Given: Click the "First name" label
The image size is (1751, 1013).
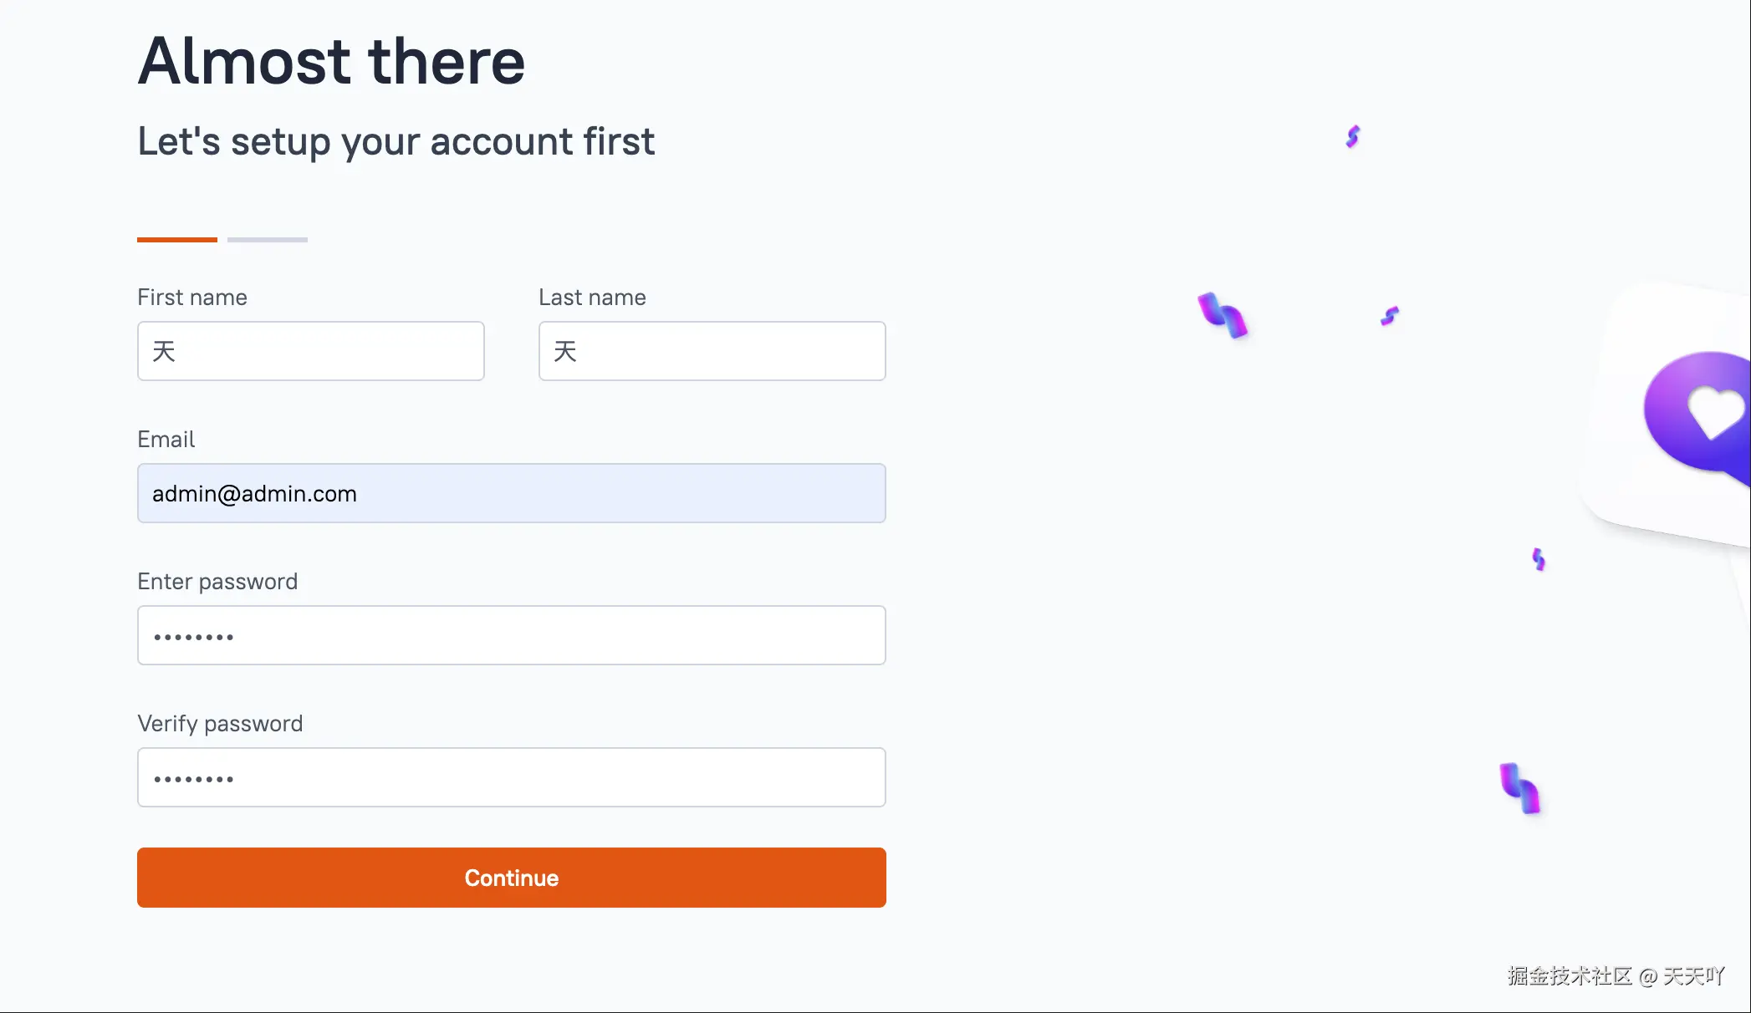Looking at the screenshot, I should point(192,298).
